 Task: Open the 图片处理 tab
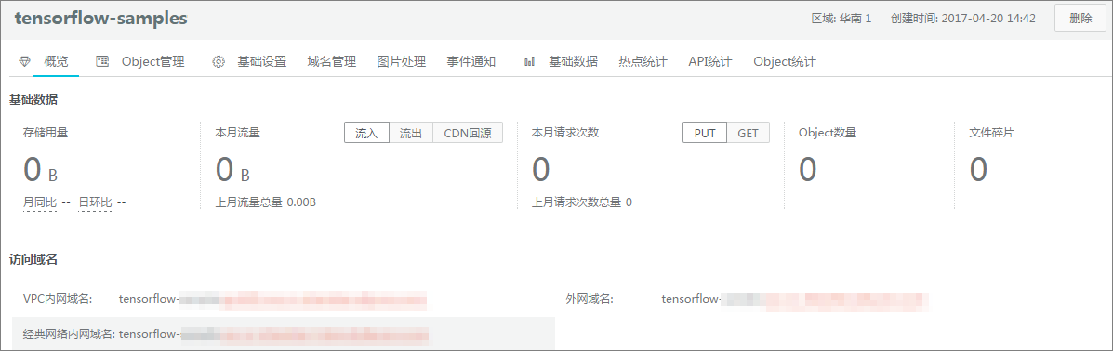[x=401, y=61]
